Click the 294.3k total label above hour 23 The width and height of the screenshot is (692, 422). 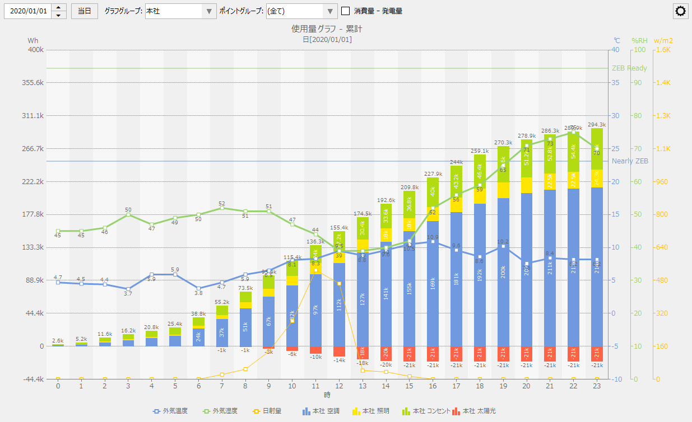coord(597,125)
